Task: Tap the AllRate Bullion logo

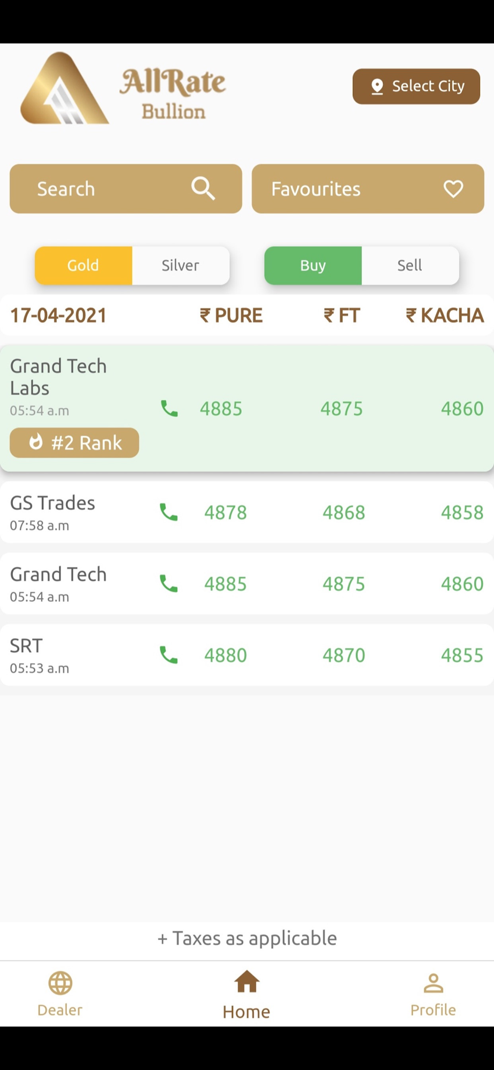Action: (123, 88)
